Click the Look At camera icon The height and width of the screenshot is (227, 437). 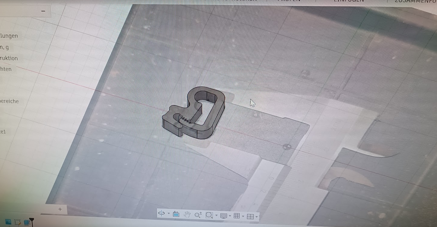point(176,214)
